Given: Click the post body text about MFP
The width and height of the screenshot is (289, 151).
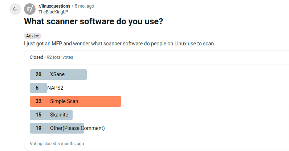Looking at the screenshot, I should (x=119, y=44).
